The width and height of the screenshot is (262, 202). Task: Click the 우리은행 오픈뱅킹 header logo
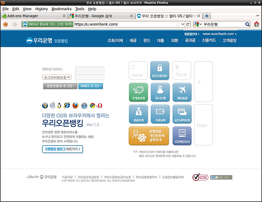pos(47,40)
